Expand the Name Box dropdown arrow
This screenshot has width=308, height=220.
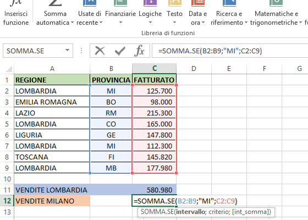pyautogui.click(x=67, y=51)
